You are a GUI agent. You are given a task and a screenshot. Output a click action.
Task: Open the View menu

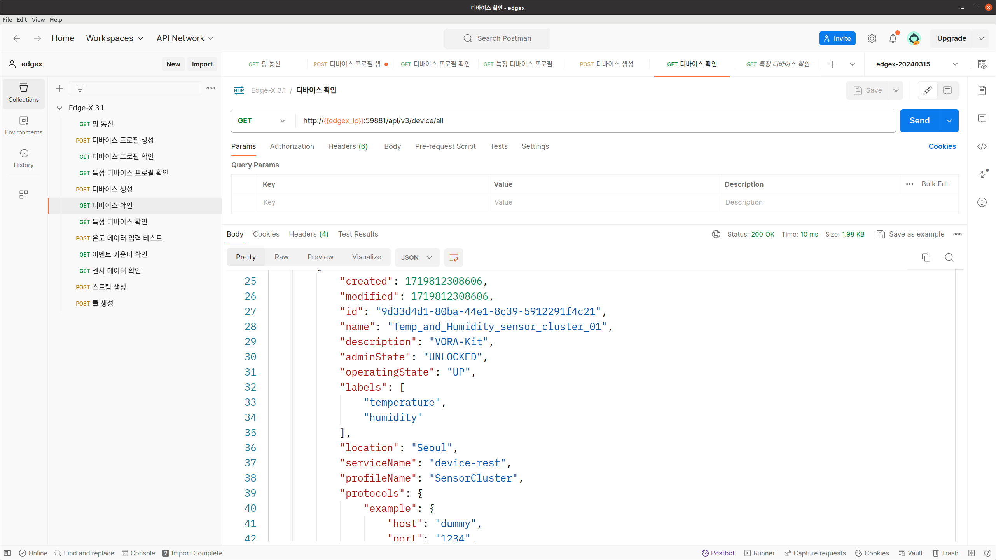point(38,19)
